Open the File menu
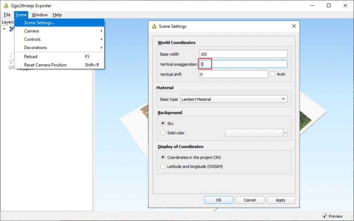Image resolution: width=354 pixels, height=221 pixels. pos(7,15)
